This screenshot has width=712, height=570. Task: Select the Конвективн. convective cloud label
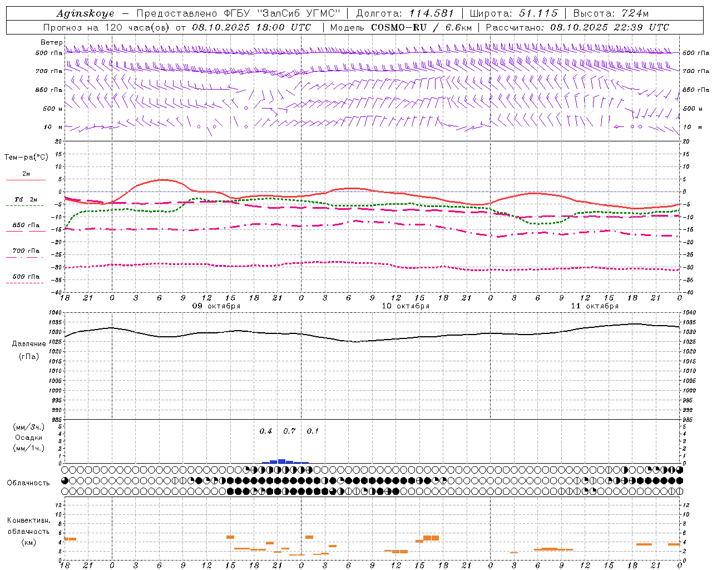click(x=28, y=520)
